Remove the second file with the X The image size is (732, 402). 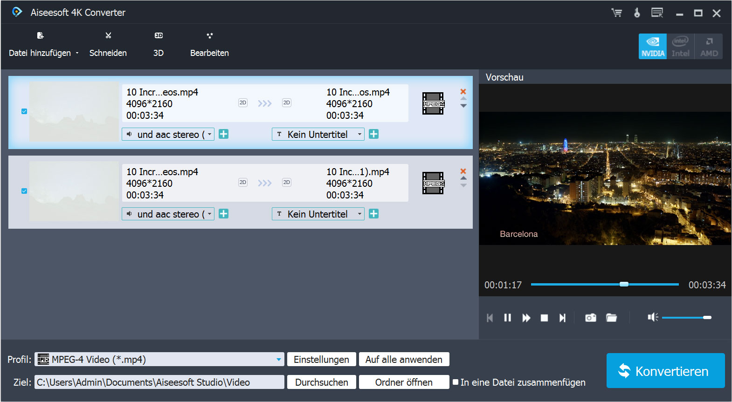click(463, 171)
